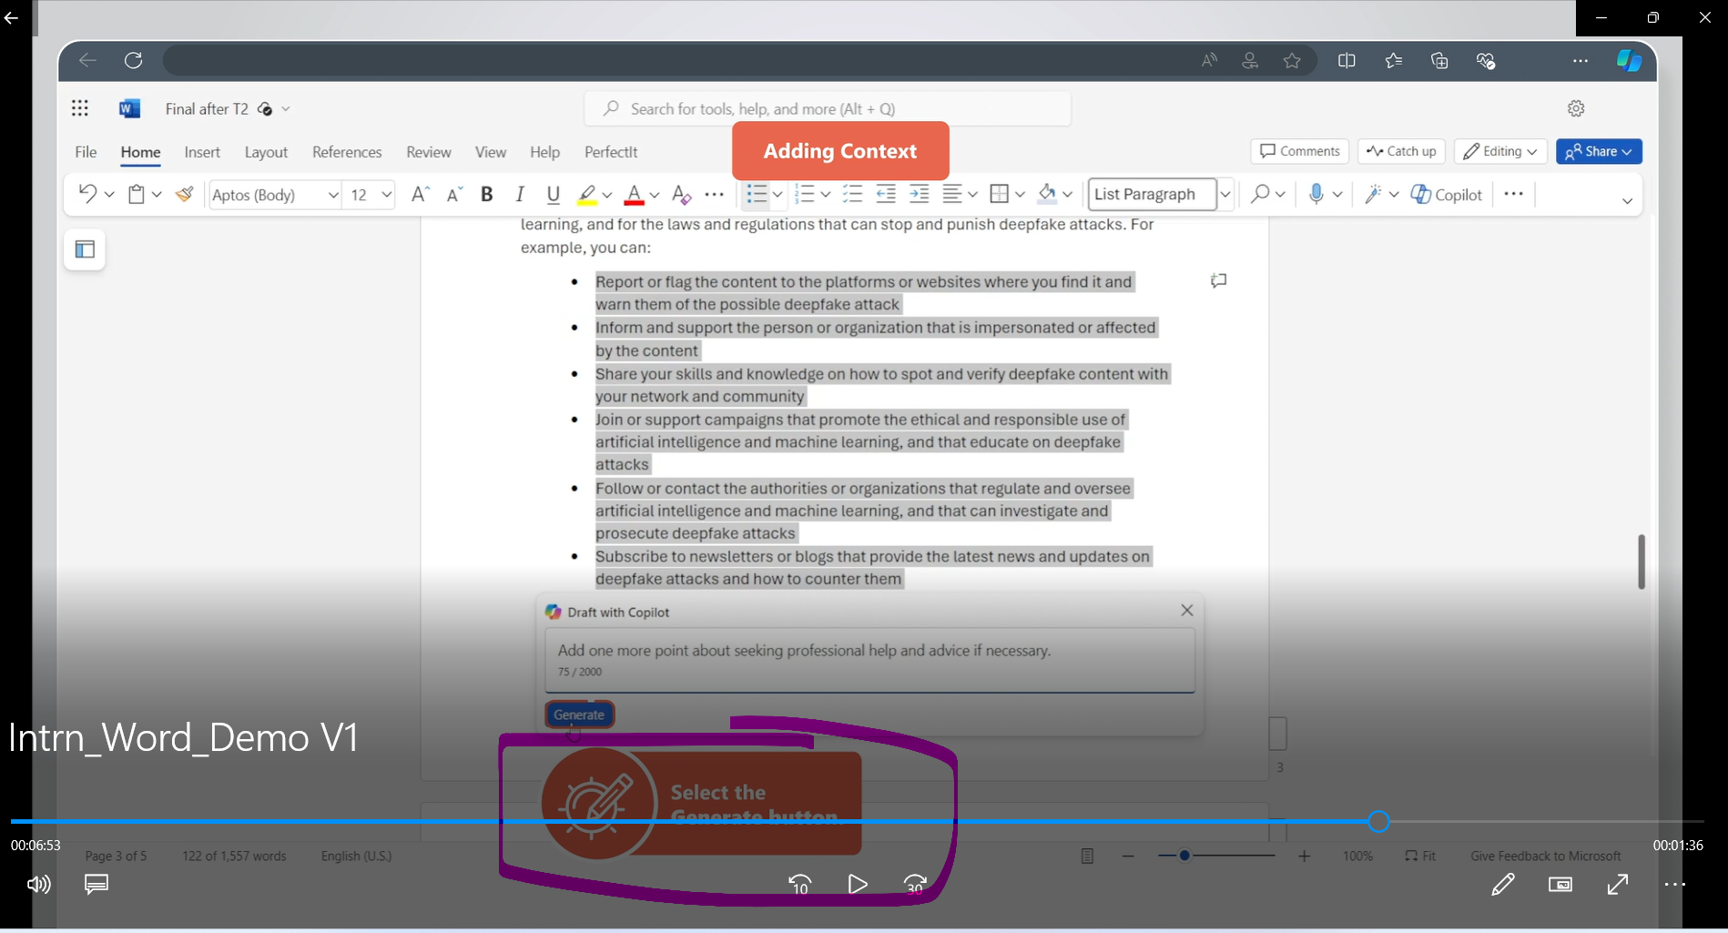Click the Find magnifier icon
The image size is (1728, 933).
pyautogui.click(x=1260, y=194)
